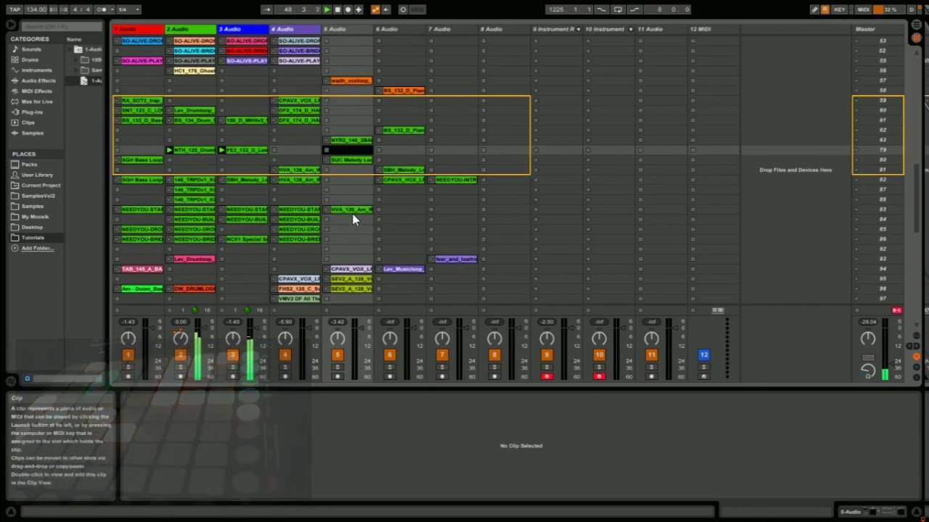Select Instruments in browser categories
The image size is (929, 522).
[36, 70]
